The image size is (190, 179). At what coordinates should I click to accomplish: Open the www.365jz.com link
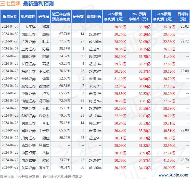173,175
